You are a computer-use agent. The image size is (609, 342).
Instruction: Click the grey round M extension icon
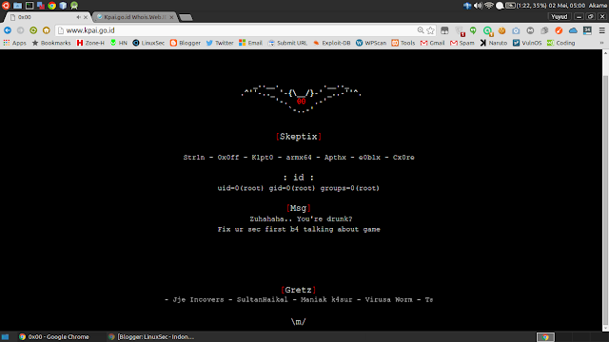tap(530, 30)
